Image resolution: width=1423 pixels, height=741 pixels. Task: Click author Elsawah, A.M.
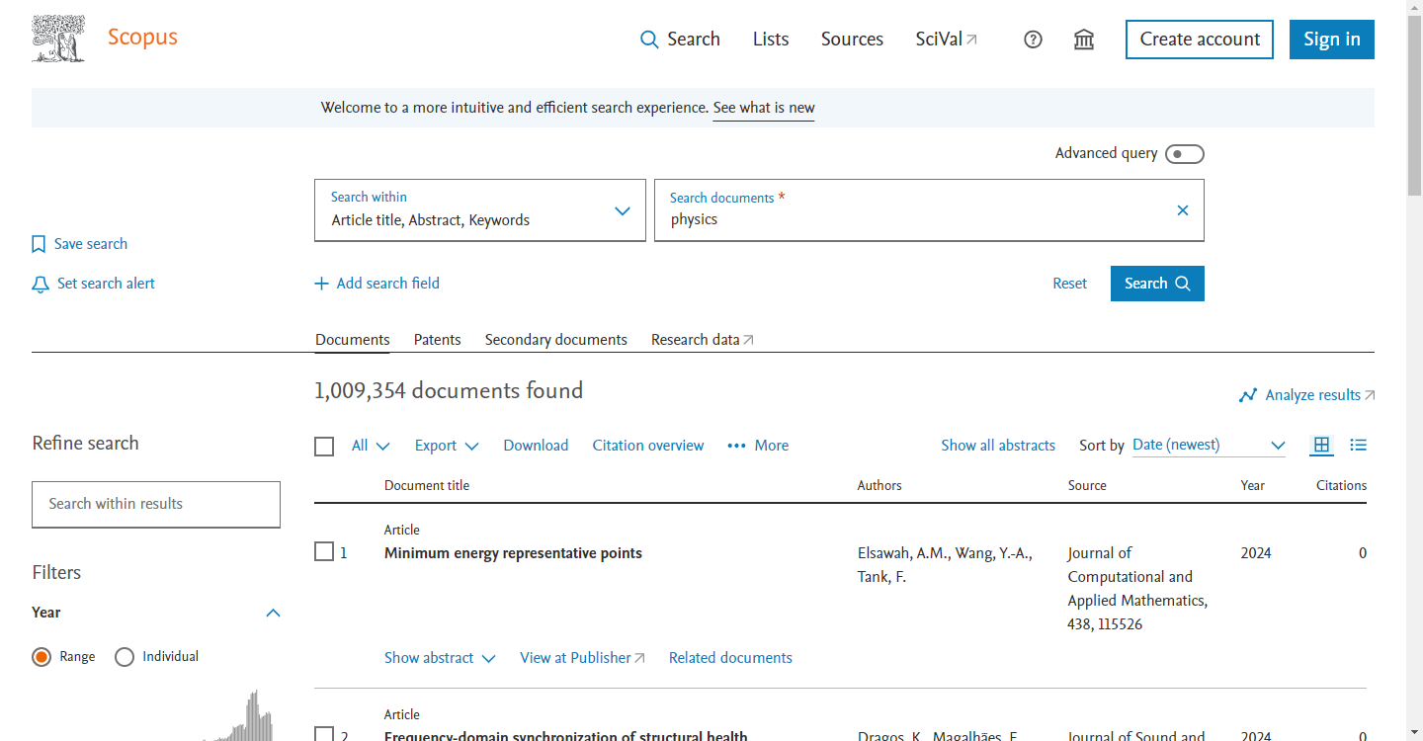pos(902,553)
